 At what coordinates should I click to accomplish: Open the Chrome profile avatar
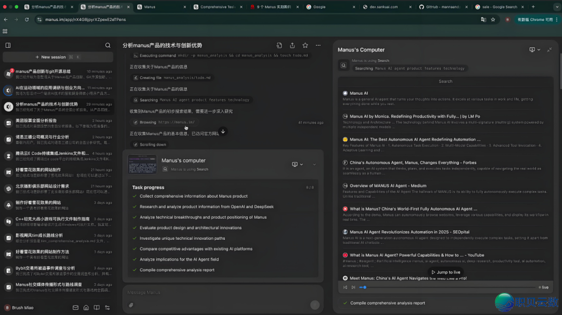click(507, 20)
